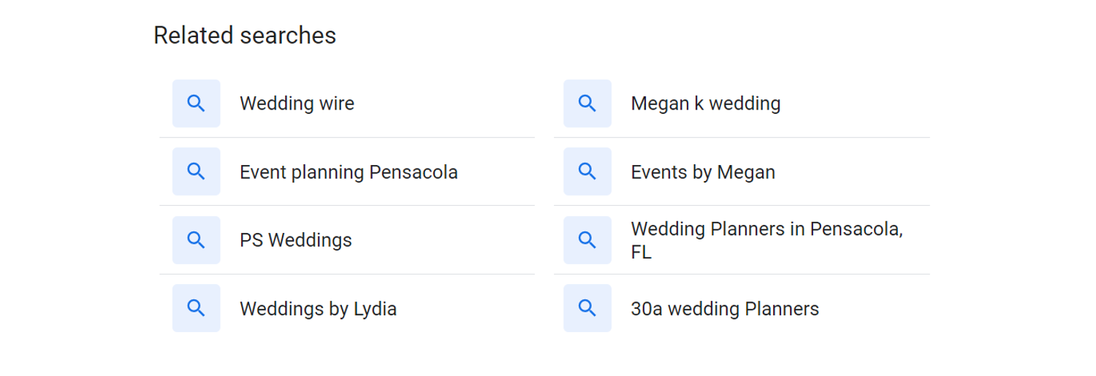This screenshot has height=376, width=1096.
Task: Open Event planning Pensacola suggestion
Action: 347,172
